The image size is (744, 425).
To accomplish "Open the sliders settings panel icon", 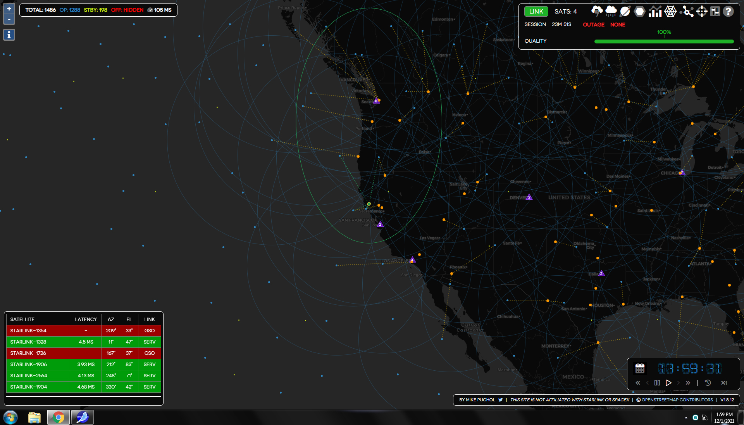I will click(715, 11).
